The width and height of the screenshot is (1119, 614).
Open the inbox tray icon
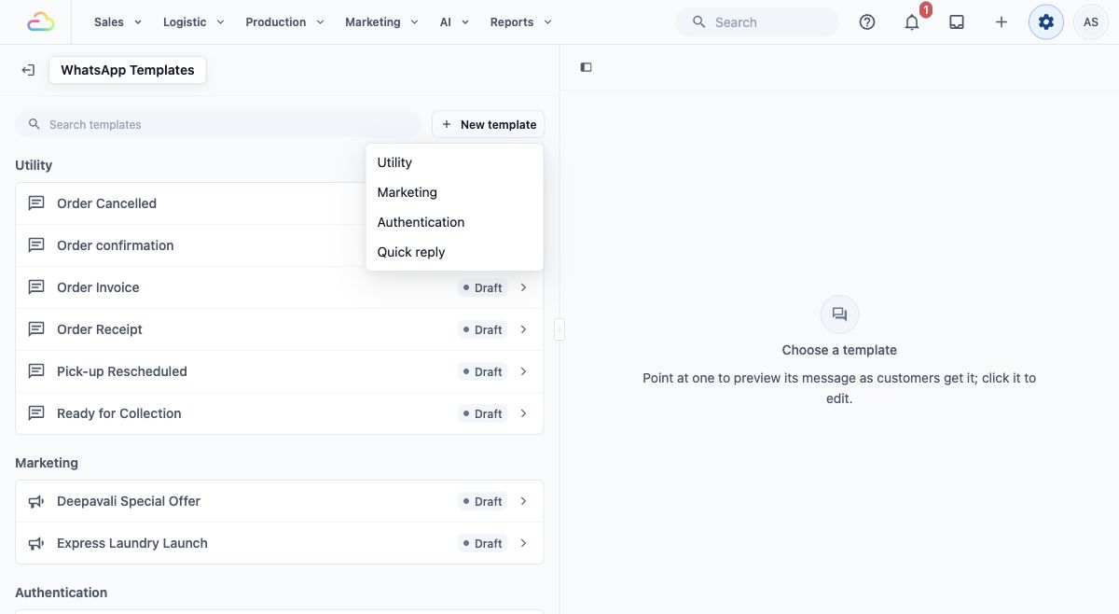[x=957, y=21]
